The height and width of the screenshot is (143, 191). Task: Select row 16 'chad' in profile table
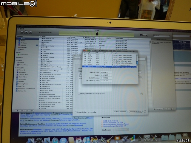click(110, 65)
